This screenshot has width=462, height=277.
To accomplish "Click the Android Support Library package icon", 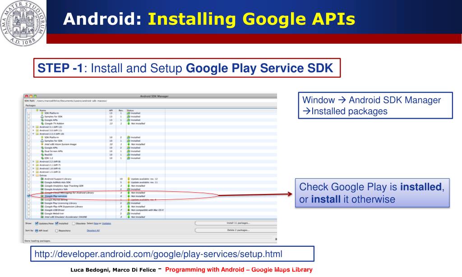I will (x=42, y=179).
